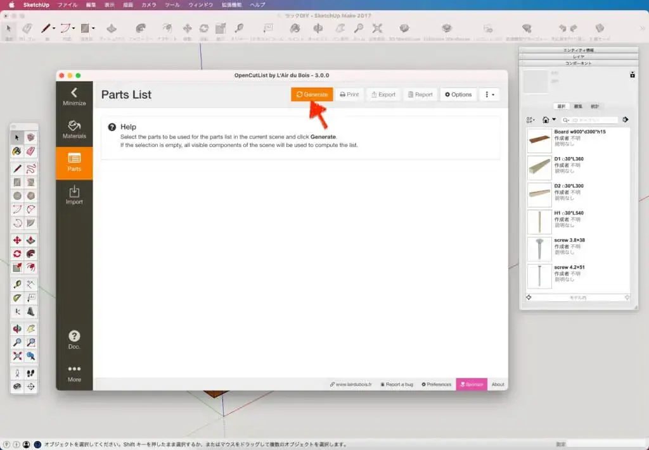Open Preferences in the OpenCutList footer
This screenshot has height=450, width=649.
coord(436,384)
